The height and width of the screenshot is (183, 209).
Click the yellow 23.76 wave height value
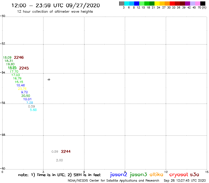pos(22,89)
